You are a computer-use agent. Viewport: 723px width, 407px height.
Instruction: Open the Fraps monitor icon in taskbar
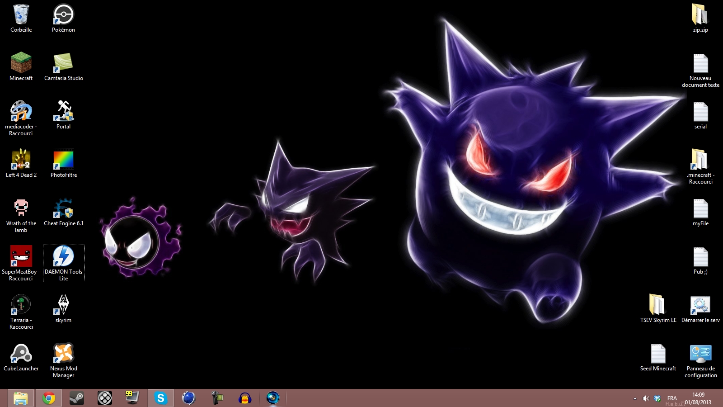coord(132,398)
